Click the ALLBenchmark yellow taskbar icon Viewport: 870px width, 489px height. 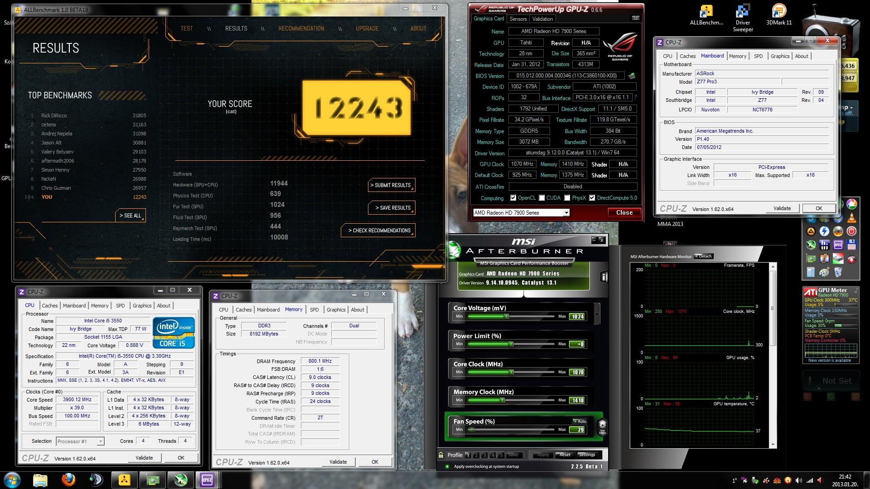124,480
